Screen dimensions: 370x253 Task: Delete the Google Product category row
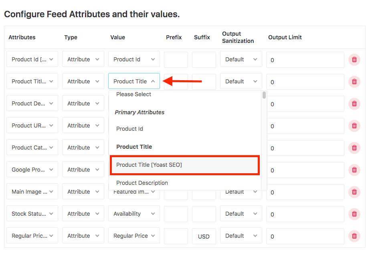click(x=354, y=170)
